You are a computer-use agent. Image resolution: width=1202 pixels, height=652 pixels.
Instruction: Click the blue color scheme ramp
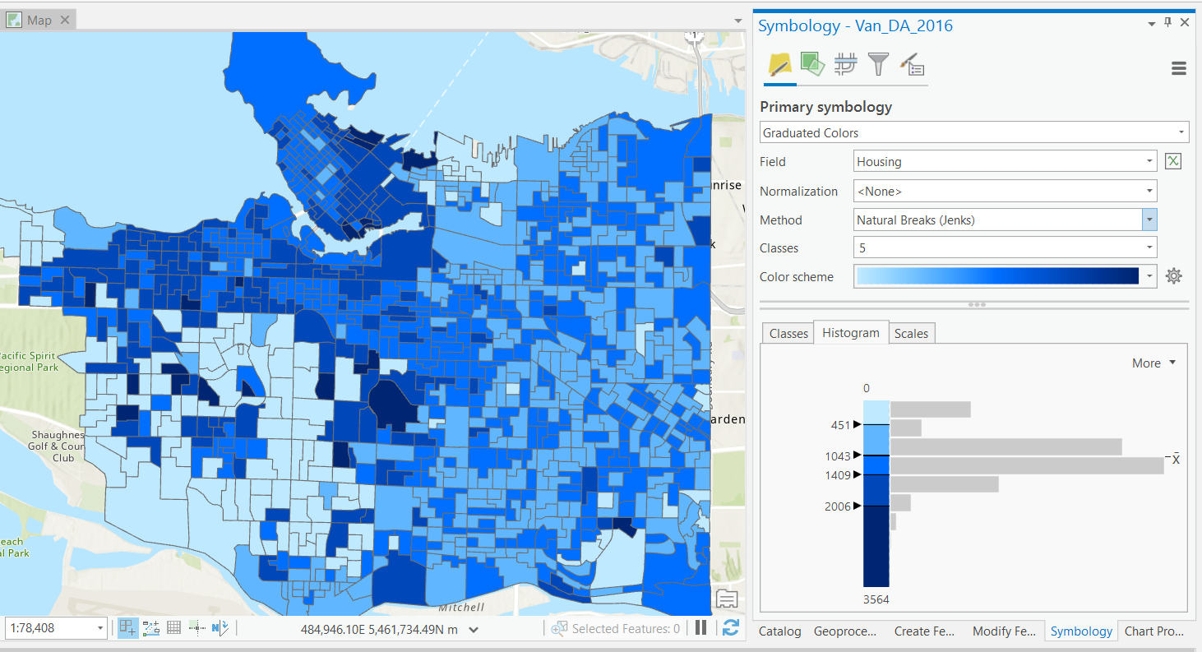997,276
